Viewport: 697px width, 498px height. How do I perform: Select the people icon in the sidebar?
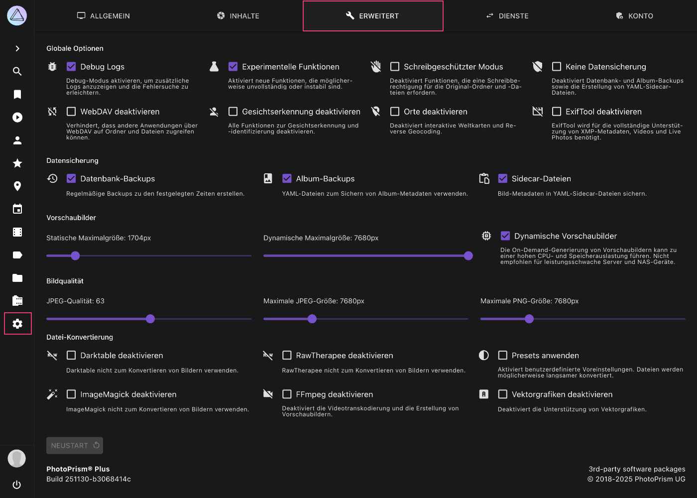click(17, 140)
